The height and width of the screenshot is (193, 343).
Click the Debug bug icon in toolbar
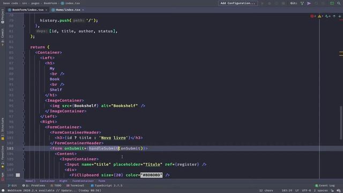click(270, 3)
